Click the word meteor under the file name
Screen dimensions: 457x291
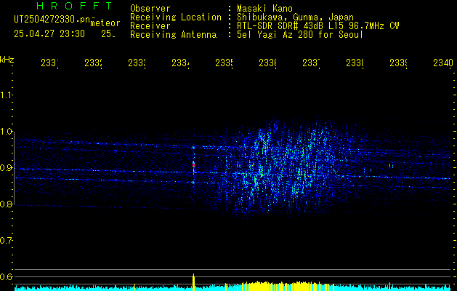coord(105,23)
